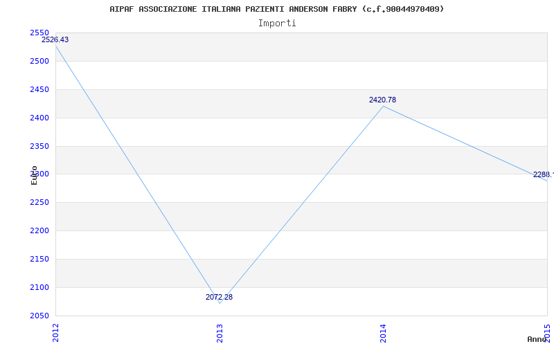Viewport: 554px width, 346px height.
Task: Click the 2200 y-axis tick
Action: 39,230
